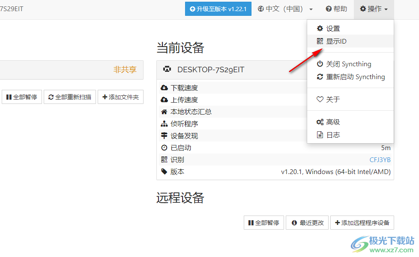Click the 上传速度 label
Screen dimensions: 419x257
click(184, 100)
